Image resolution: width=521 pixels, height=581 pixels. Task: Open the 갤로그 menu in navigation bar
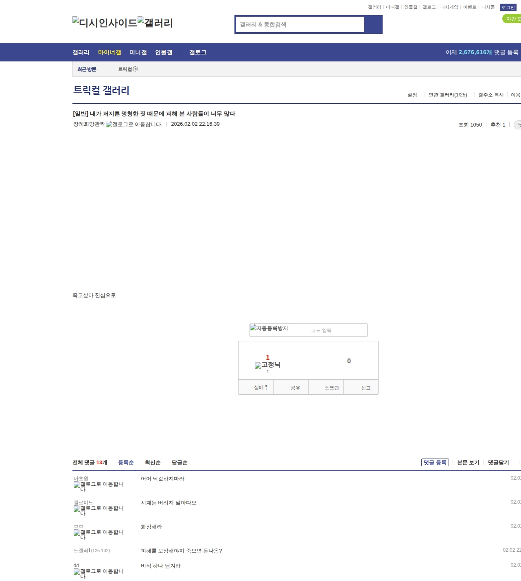(198, 52)
